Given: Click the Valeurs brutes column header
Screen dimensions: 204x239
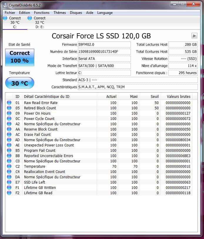Looking at the screenshot, I should click(176, 96).
